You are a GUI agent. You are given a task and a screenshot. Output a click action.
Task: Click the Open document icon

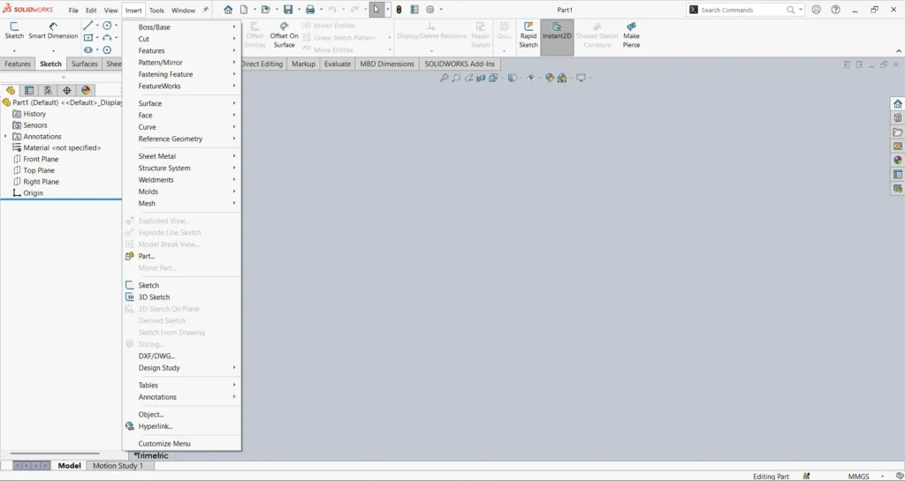coord(265,10)
